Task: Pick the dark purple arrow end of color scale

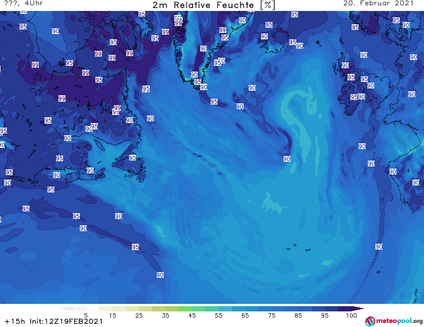Action: click(x=357, y=309)
